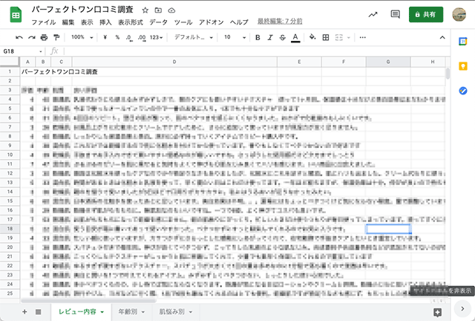This screenshot has height=321, width=475.
Task: Click the undo icon
Action: [19, 37]
